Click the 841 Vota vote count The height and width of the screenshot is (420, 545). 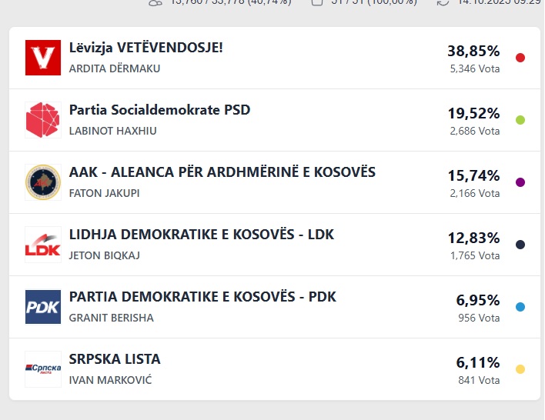478,380
